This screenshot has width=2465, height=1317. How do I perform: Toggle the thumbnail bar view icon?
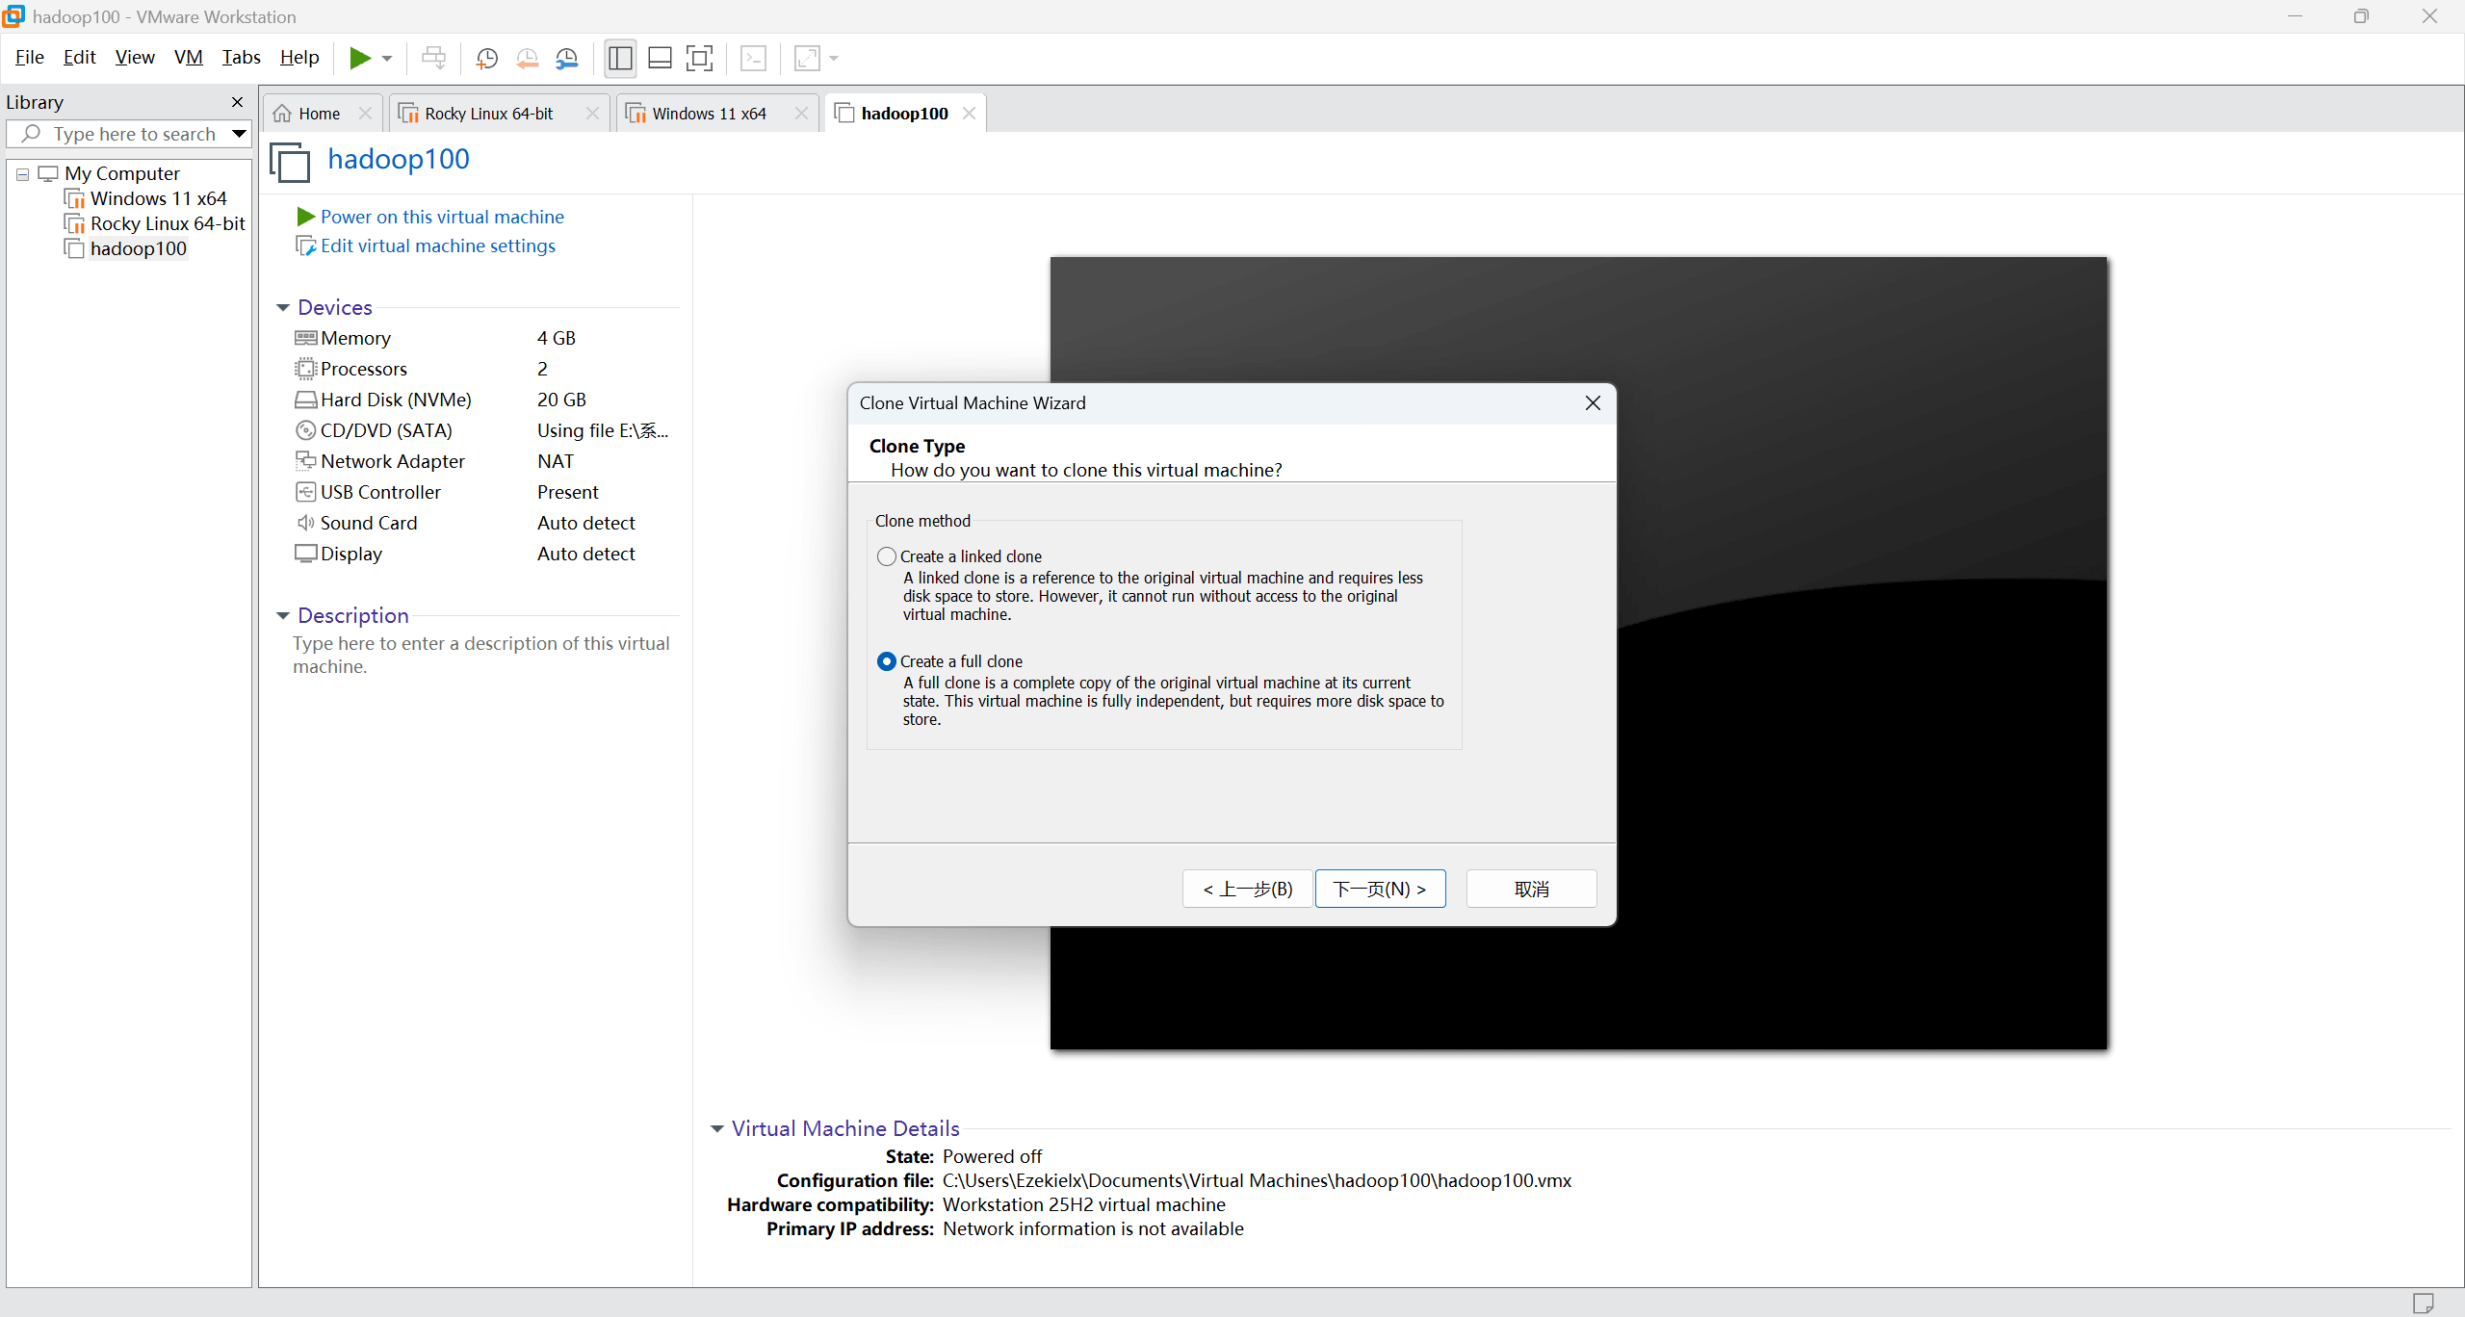click(x=660, y=59)
